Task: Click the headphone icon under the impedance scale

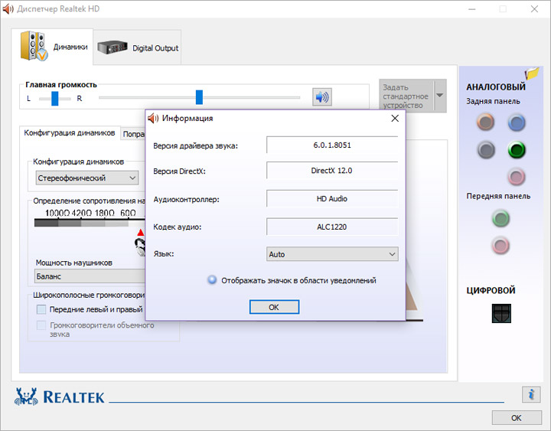Action: (140, 247)
